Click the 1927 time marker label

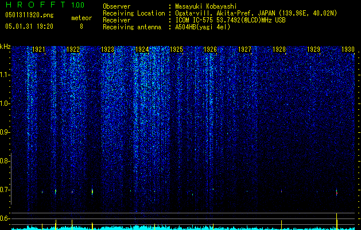[244, 49]
